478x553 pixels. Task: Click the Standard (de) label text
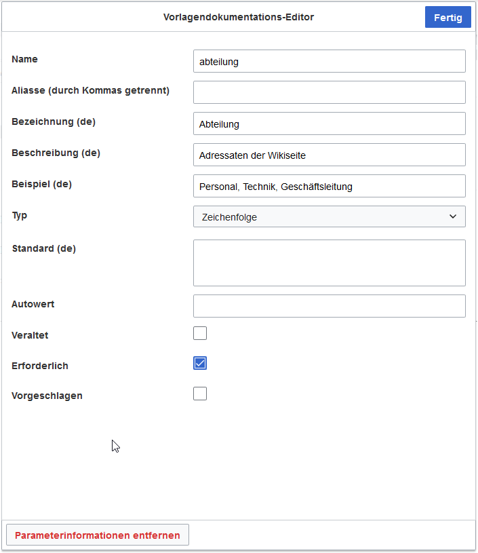[x=44, y=248]
